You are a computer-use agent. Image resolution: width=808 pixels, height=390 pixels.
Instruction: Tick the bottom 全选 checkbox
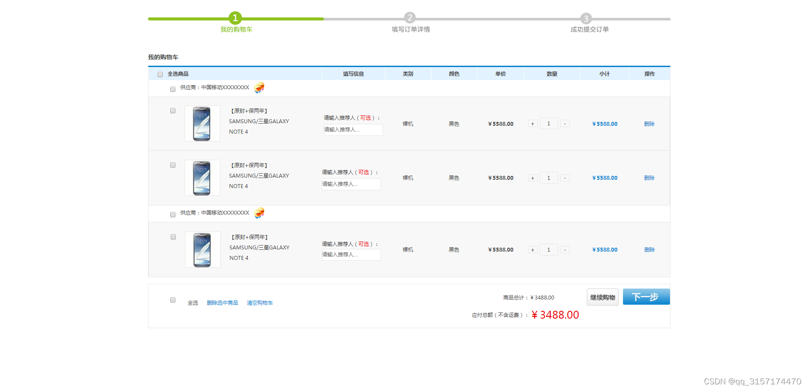tap(173, 300)
